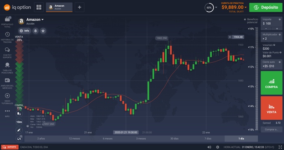This screenshot has height=150, width=284.
Task: Decrease the Importe amount with minus
Action: 266,29
